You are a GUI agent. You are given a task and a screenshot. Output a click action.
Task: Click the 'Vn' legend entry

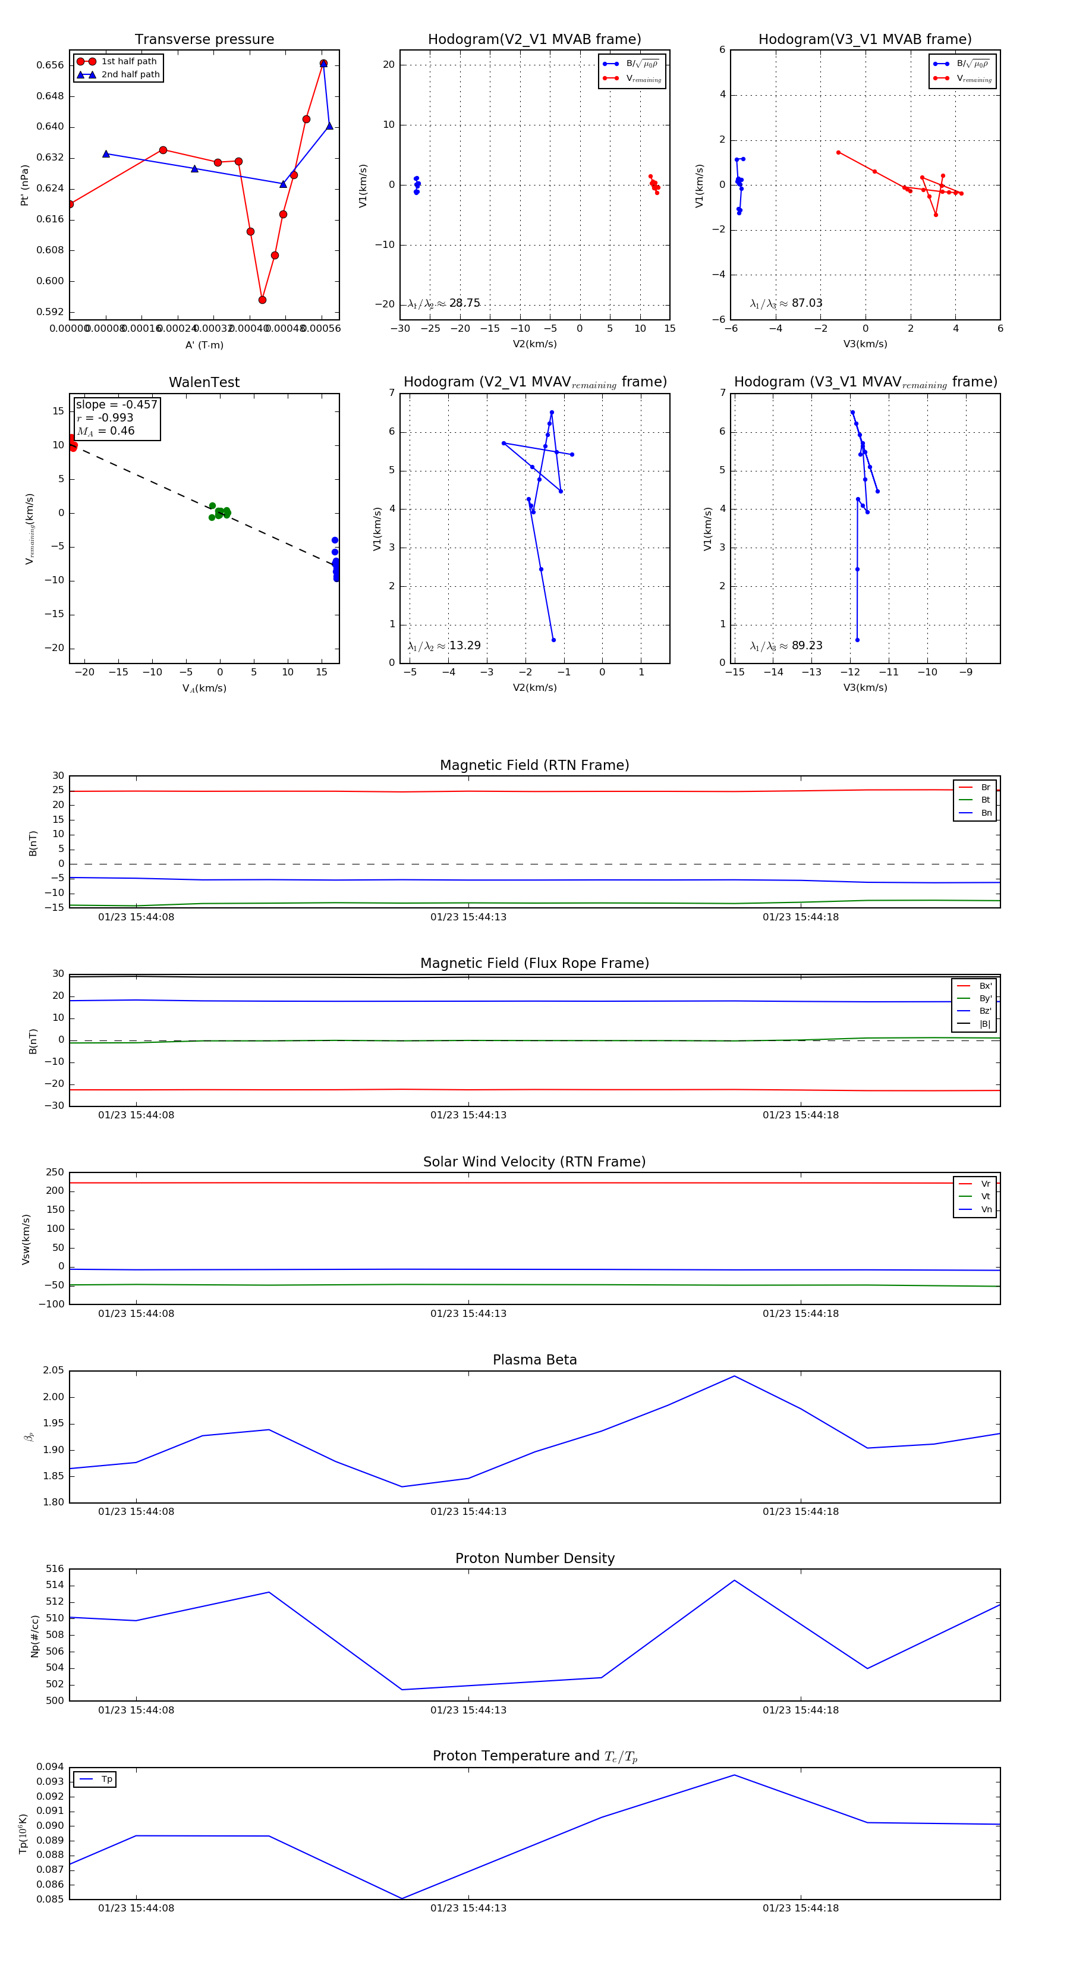975,1209
